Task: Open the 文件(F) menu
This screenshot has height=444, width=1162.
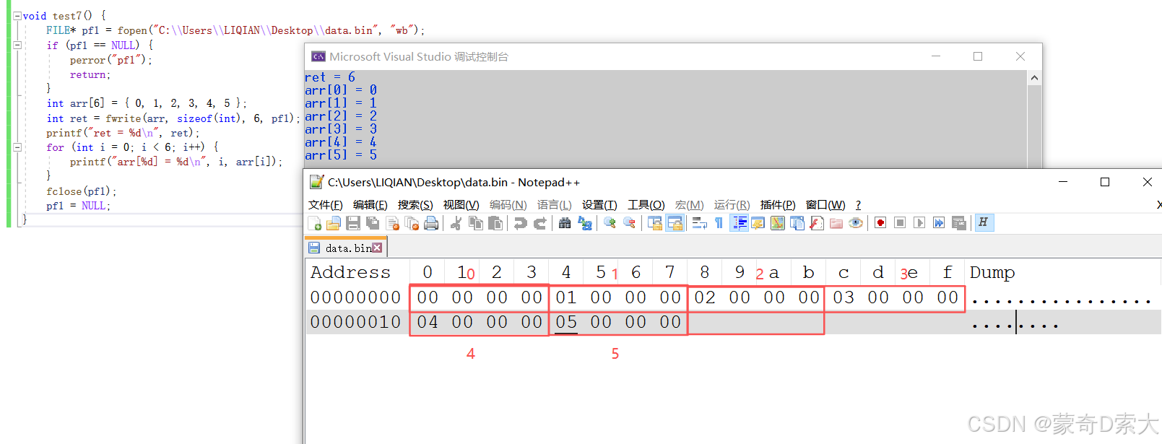Action: coord(326,205)
